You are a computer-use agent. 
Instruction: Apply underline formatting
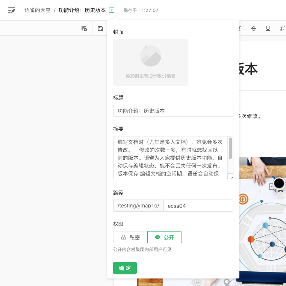(268, 29)
